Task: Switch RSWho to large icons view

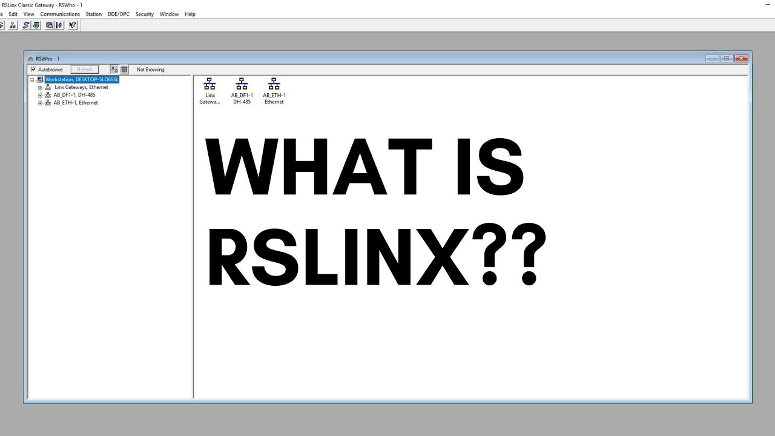Action: [114, 70]
